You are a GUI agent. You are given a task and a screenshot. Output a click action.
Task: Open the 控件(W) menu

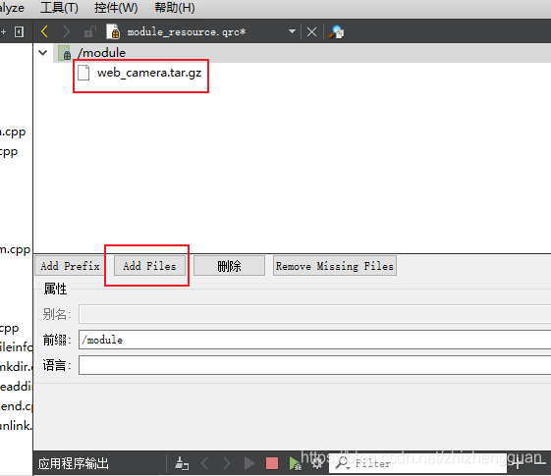tap(116, 8)
